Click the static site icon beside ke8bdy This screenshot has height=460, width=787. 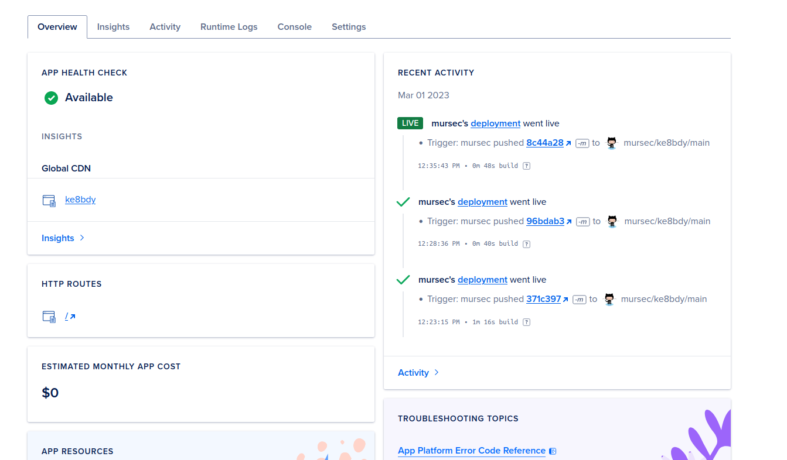[49, 201]
